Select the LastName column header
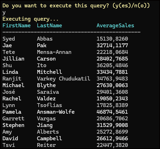Image resolution: width=160 pixels, height=149 pixels. tap(49, 26)
